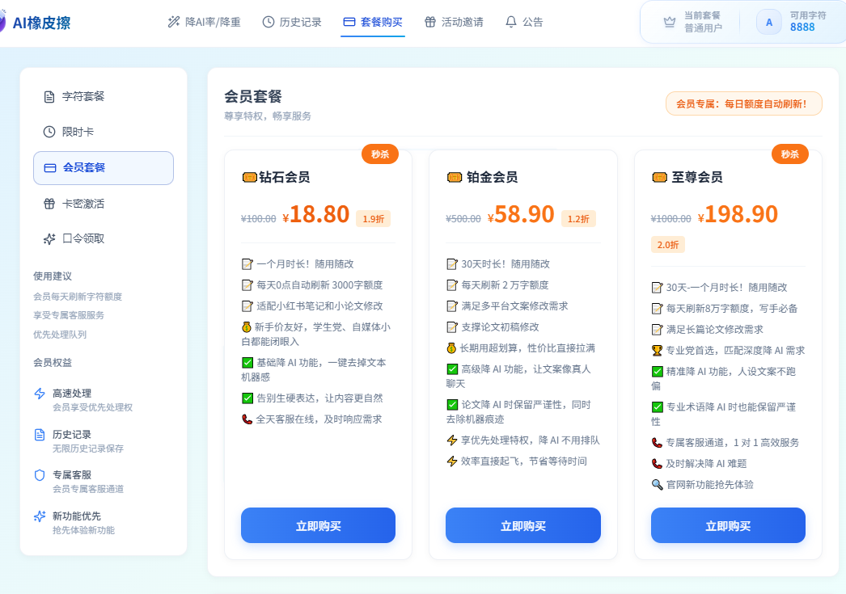Go to 活动邀请 gift page
Image resolution: width=846 pixels, height=594 pixels.
(x=454, y=22)
